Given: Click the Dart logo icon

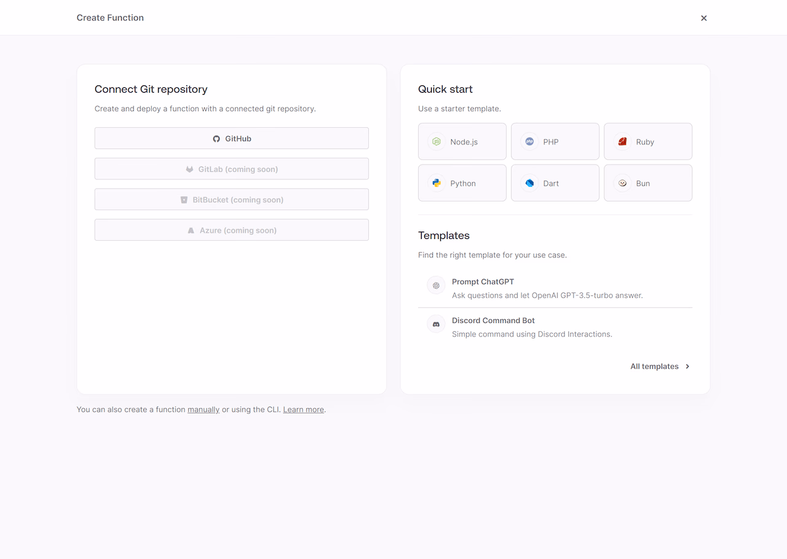Looking at the screenshot, I should coord(529,183).
